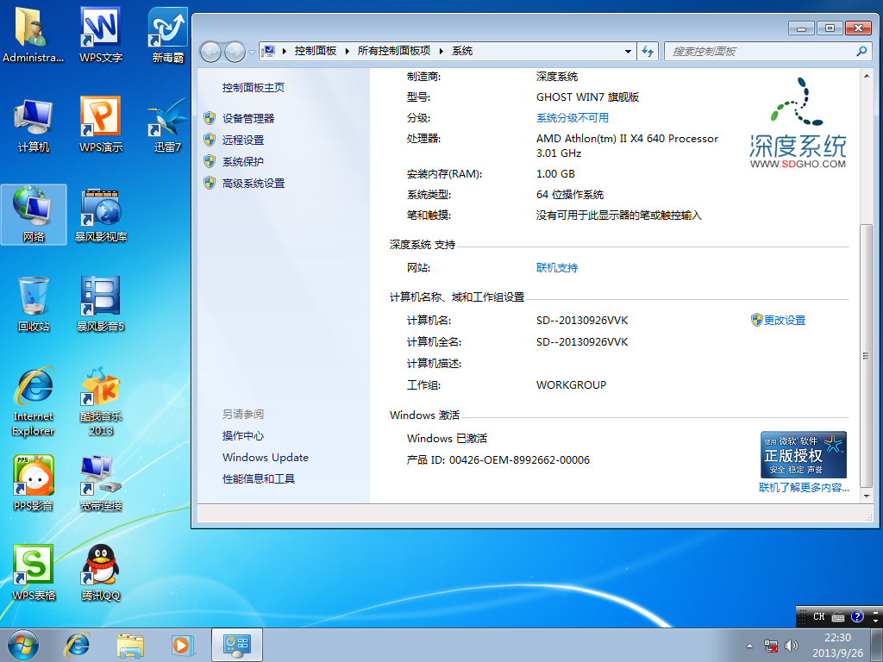Open 设备管理器 from sidebar

[248, 119]
